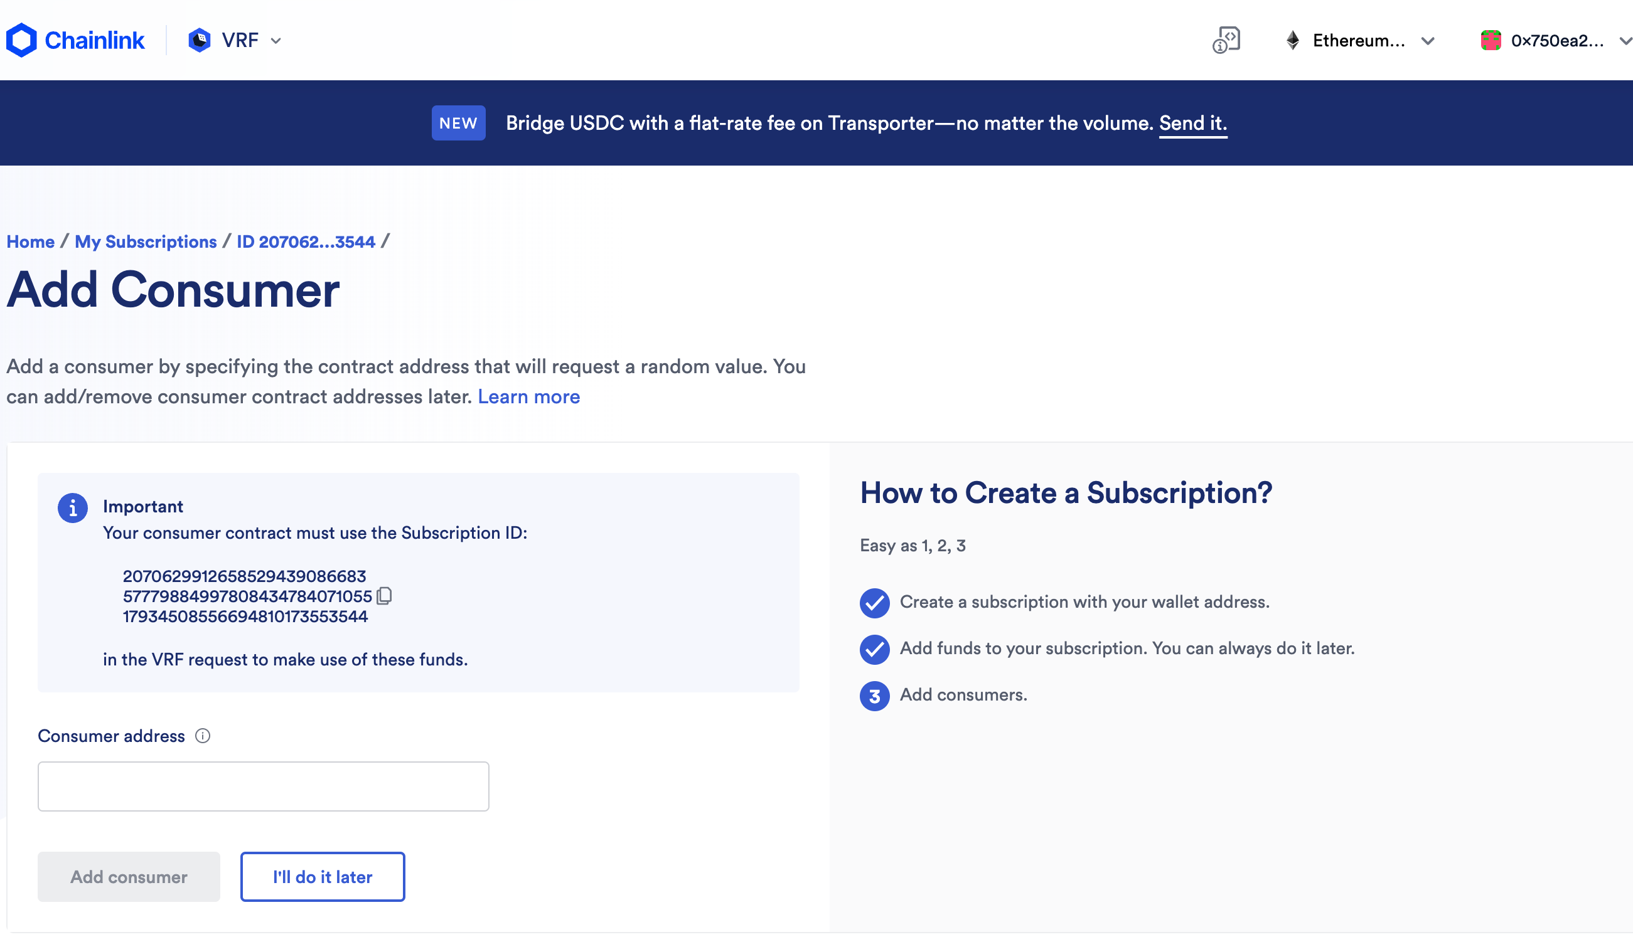Choose I'll do it later
Screen dimensions: 1633x937
point(322,877)
